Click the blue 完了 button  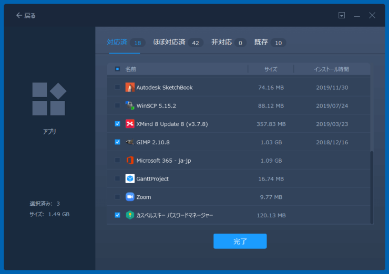[240, 241]
